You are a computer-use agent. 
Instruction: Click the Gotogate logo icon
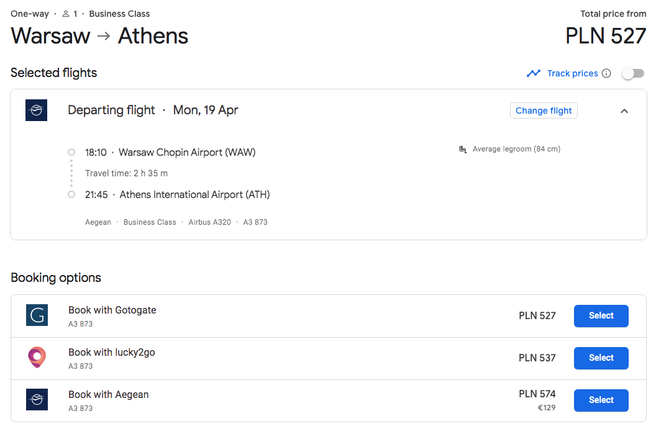pyautogui.click(x=37, y=315)
